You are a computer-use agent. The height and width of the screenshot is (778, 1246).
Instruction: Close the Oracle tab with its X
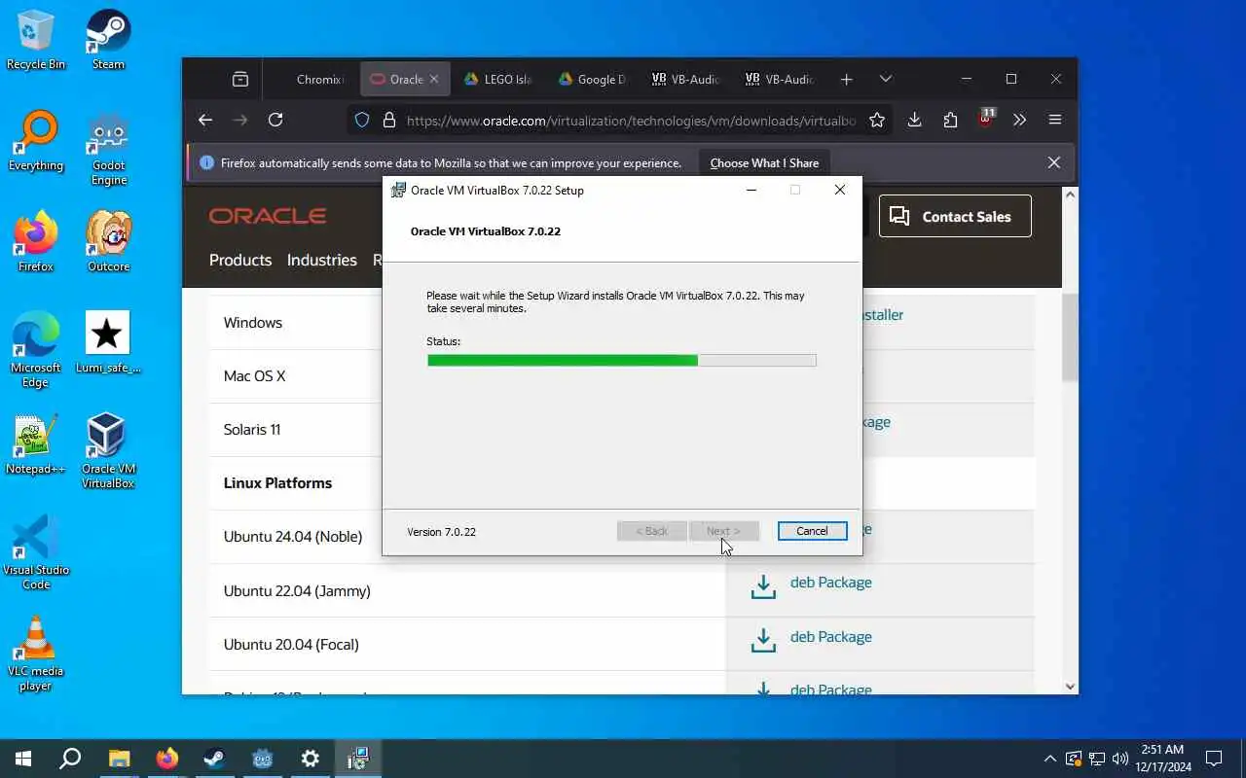tap(434, 79)
